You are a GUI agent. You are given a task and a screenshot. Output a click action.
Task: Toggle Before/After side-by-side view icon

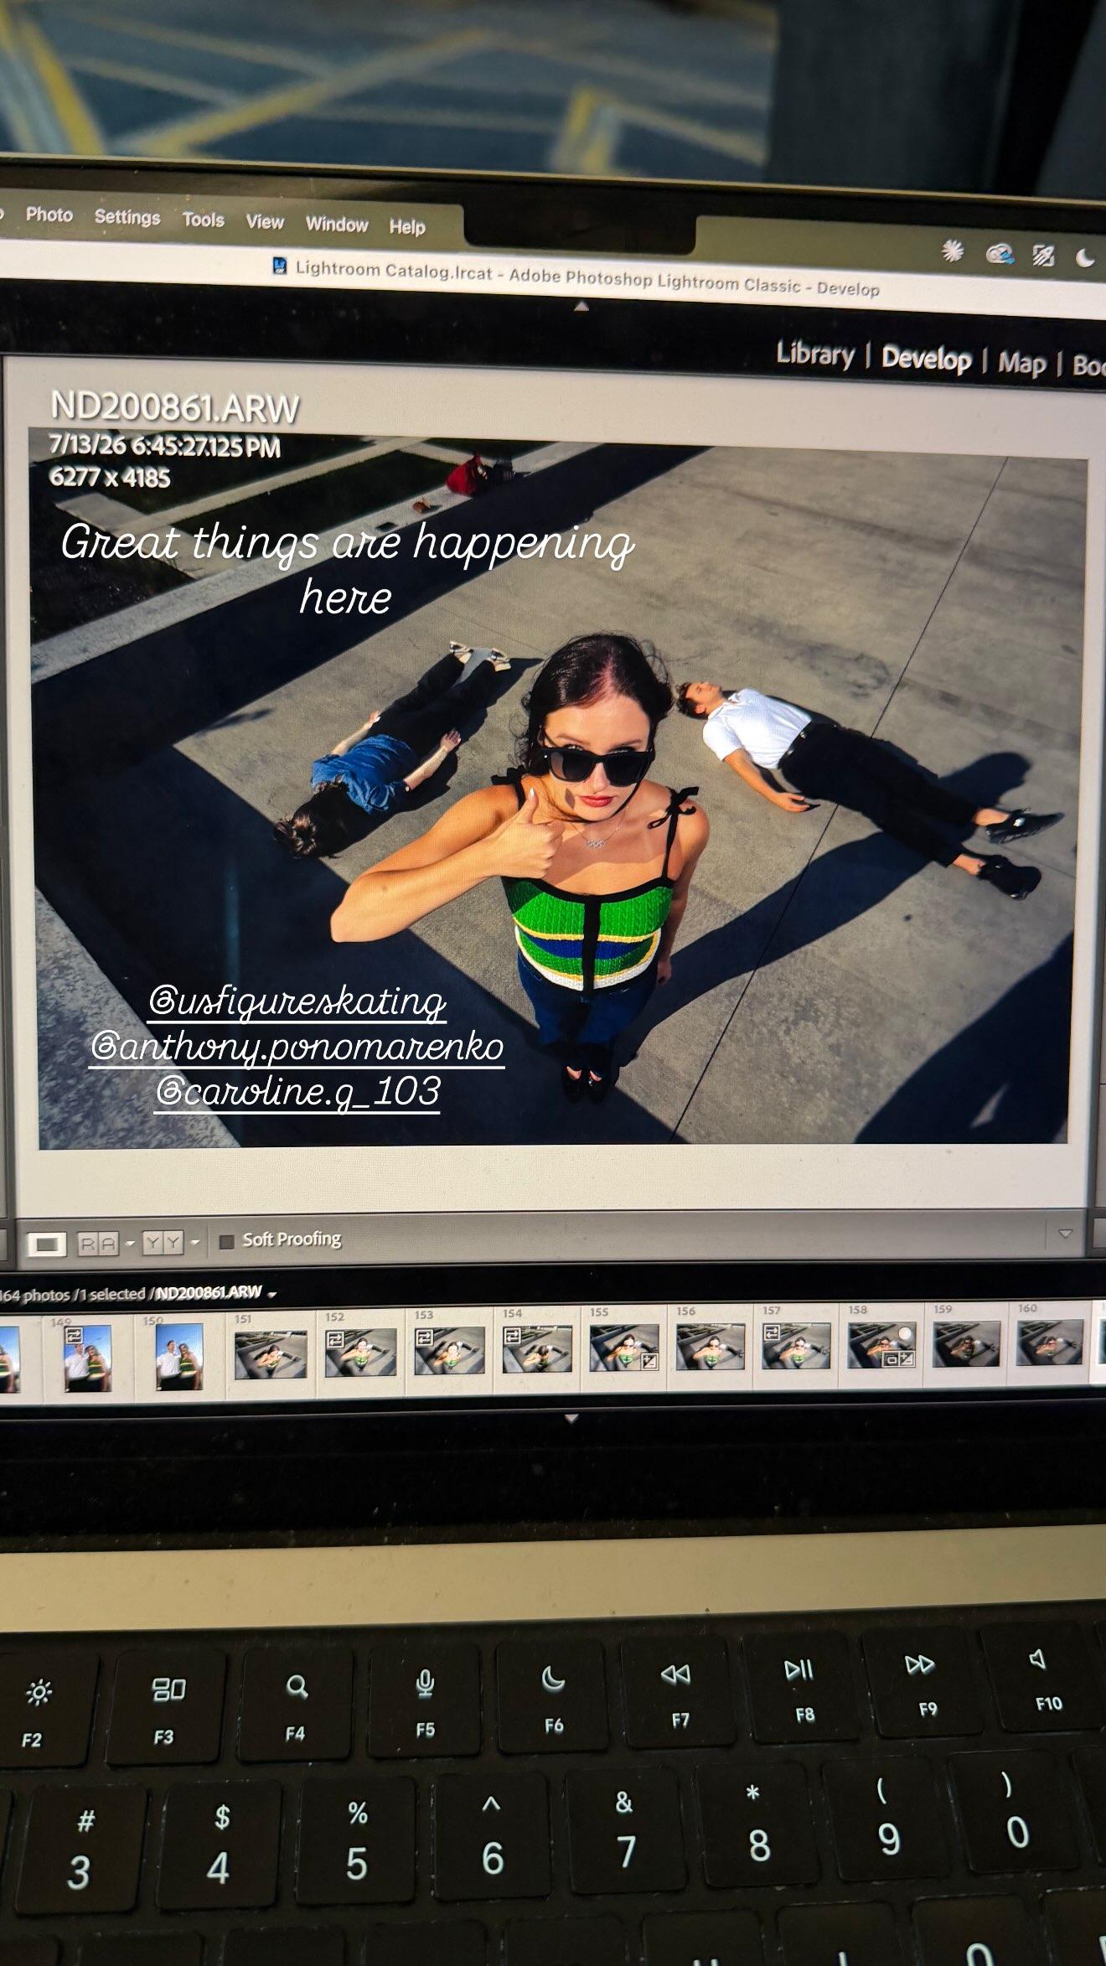point(99,1244)
